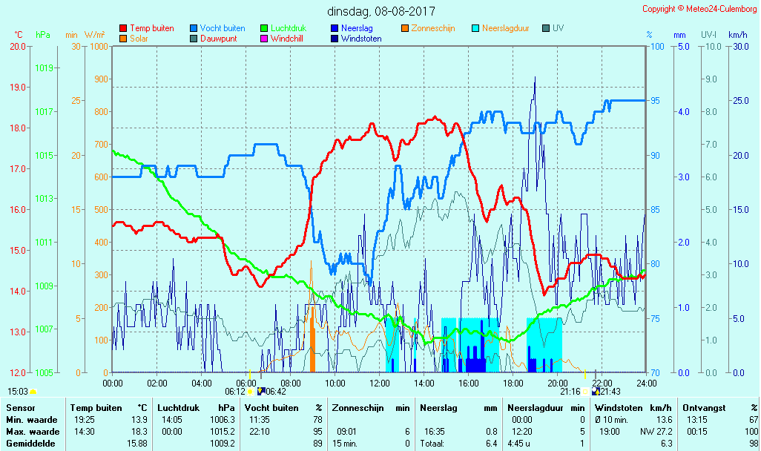761x451 pixels.
Task: Click the grey UV legend square
Action: click(546, 29)
